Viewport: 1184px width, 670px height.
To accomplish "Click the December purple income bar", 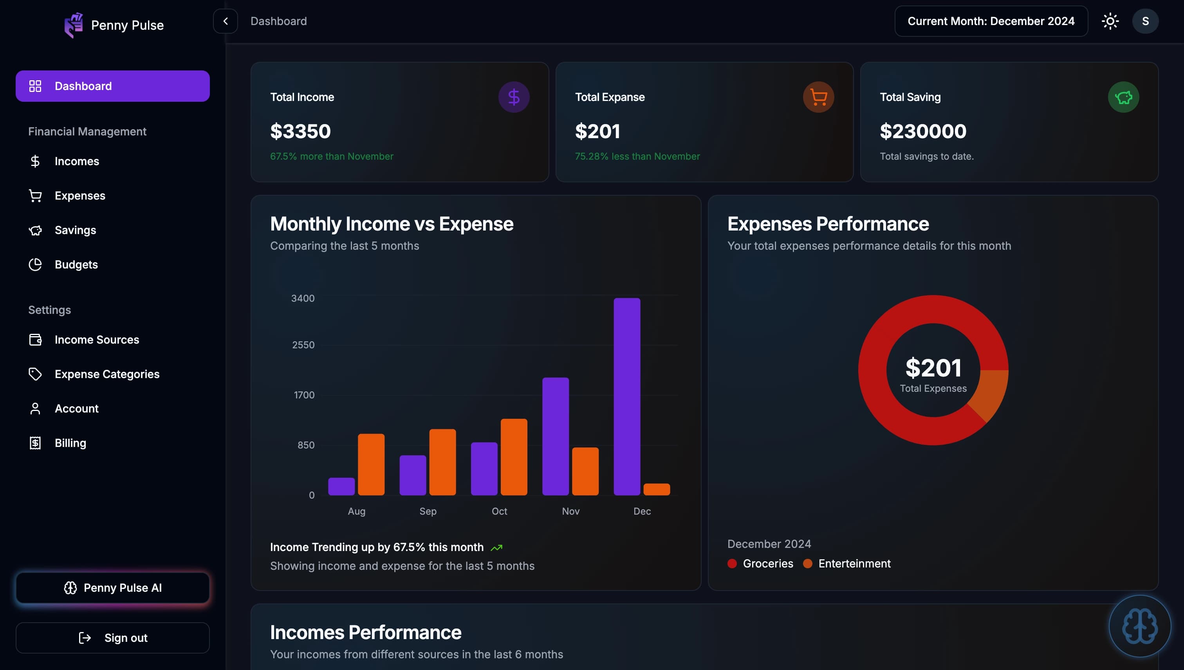I will pyautogui.click(x=626, y=397).
